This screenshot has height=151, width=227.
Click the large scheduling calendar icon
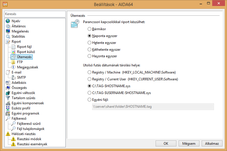pyautogui.click(x=75, y=24)
